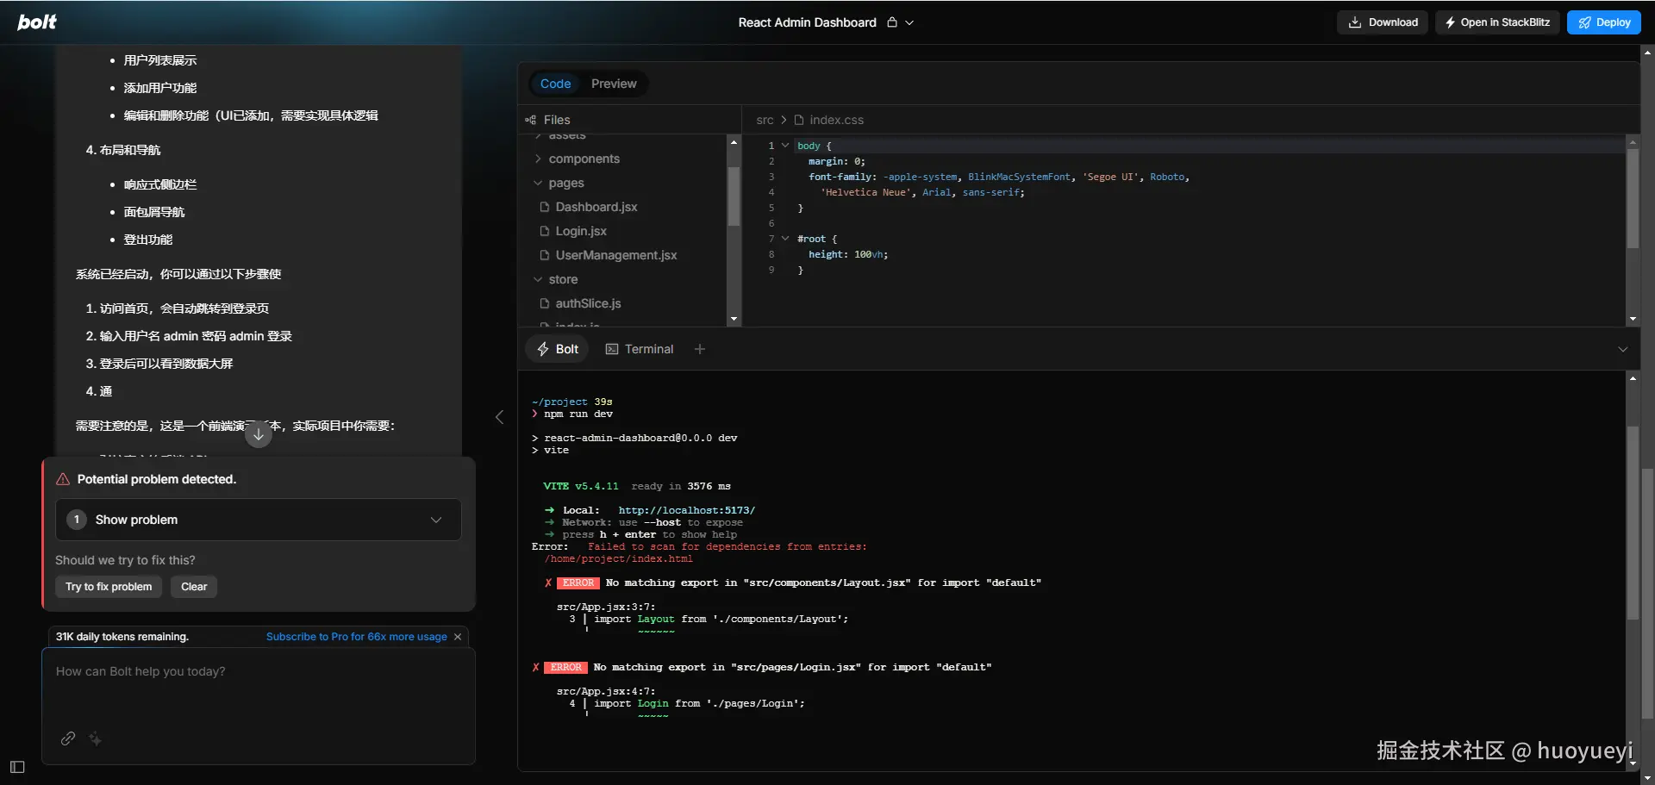Expand the components folder

(x=538, y=159)
